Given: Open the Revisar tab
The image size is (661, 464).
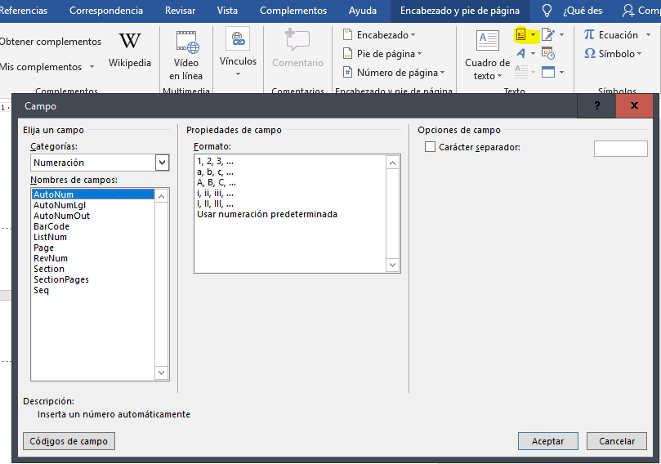Looking at the screenshot, I should tap(180, 11).
